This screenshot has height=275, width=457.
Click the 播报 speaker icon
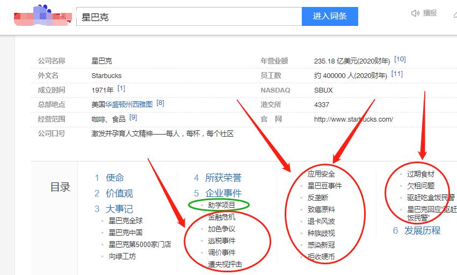point(415,13)
